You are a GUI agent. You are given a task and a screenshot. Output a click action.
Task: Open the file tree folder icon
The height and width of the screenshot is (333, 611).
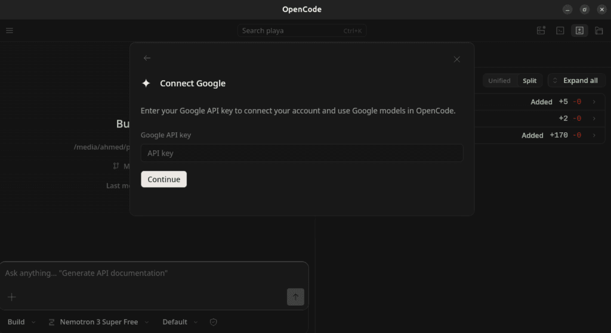point(599,30)
